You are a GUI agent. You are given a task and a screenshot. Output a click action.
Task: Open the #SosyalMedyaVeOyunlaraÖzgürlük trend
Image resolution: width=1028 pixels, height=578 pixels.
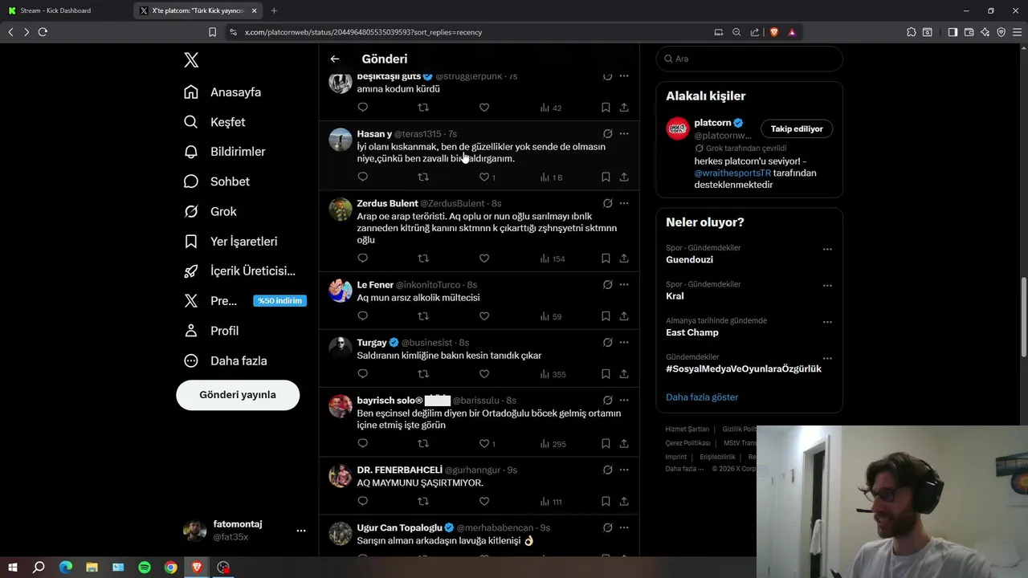(x=744, y=369)
